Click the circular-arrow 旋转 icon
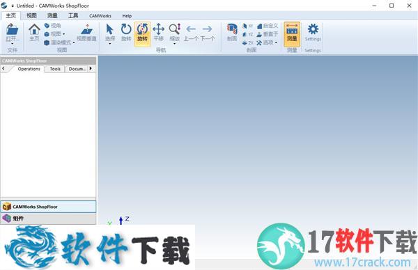418x270 pixels. (x=126, y=33)
